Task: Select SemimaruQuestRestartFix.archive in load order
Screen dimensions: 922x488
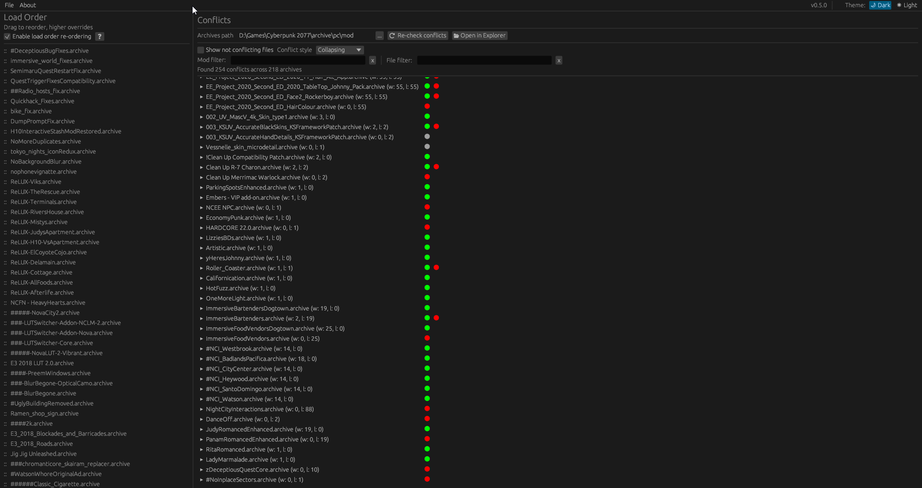Action: coord(56,71)
